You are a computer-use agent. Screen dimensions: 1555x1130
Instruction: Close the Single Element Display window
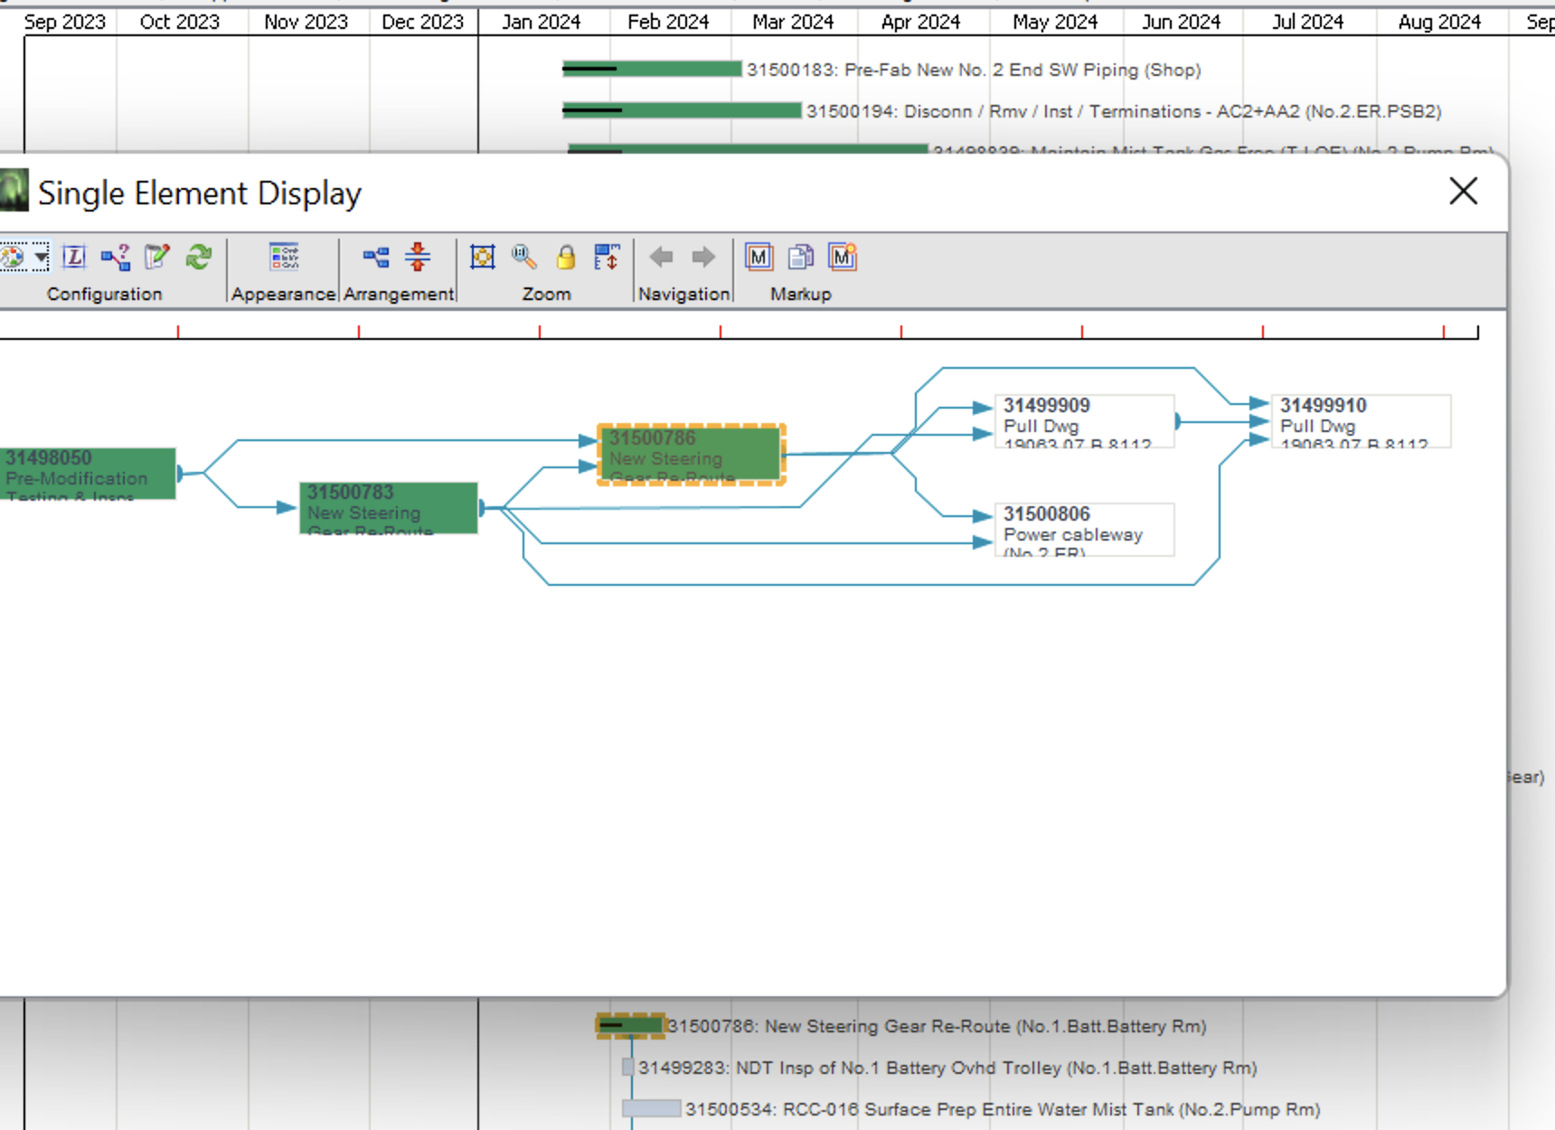tap(1464, 192)
